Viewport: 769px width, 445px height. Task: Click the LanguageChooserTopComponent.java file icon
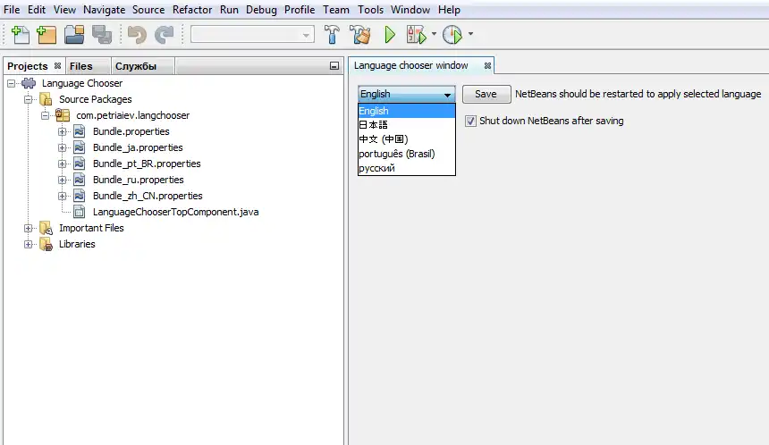point(79,212)
